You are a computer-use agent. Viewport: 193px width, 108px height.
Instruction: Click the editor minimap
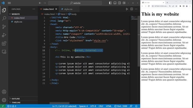coord(134,18)
